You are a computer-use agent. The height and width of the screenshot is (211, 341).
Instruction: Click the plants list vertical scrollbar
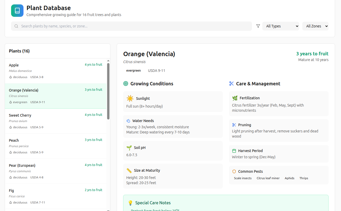tap(108, 91)
